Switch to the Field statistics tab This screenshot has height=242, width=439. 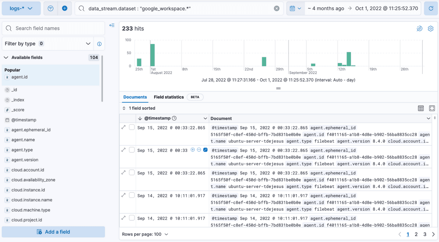click(x=169, y=97)
